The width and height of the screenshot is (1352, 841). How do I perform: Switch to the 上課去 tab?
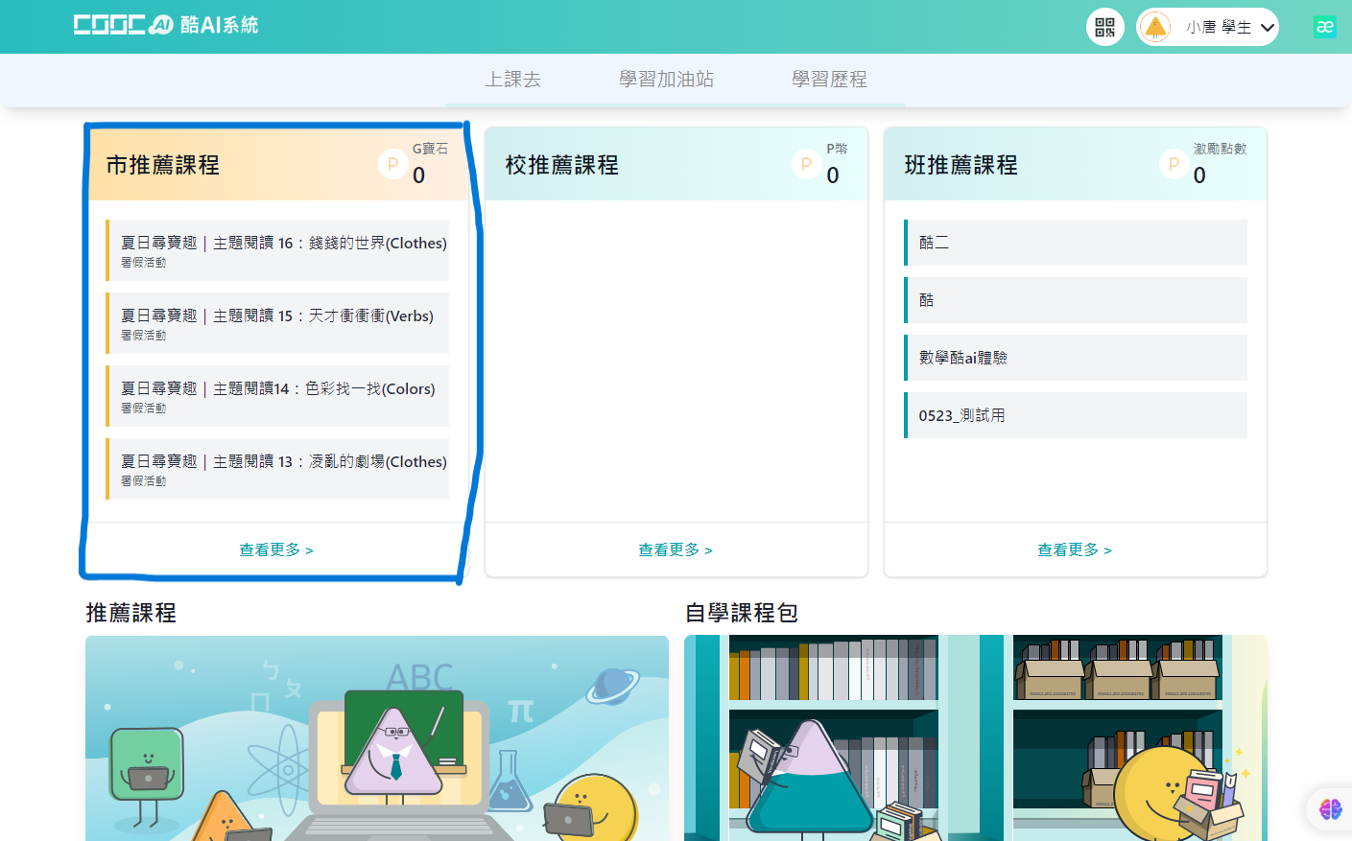coord(512,80)
